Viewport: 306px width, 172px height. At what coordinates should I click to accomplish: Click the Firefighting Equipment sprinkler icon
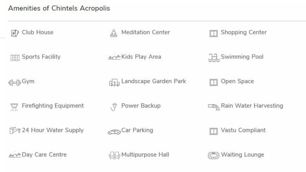[x=14, y=107]
